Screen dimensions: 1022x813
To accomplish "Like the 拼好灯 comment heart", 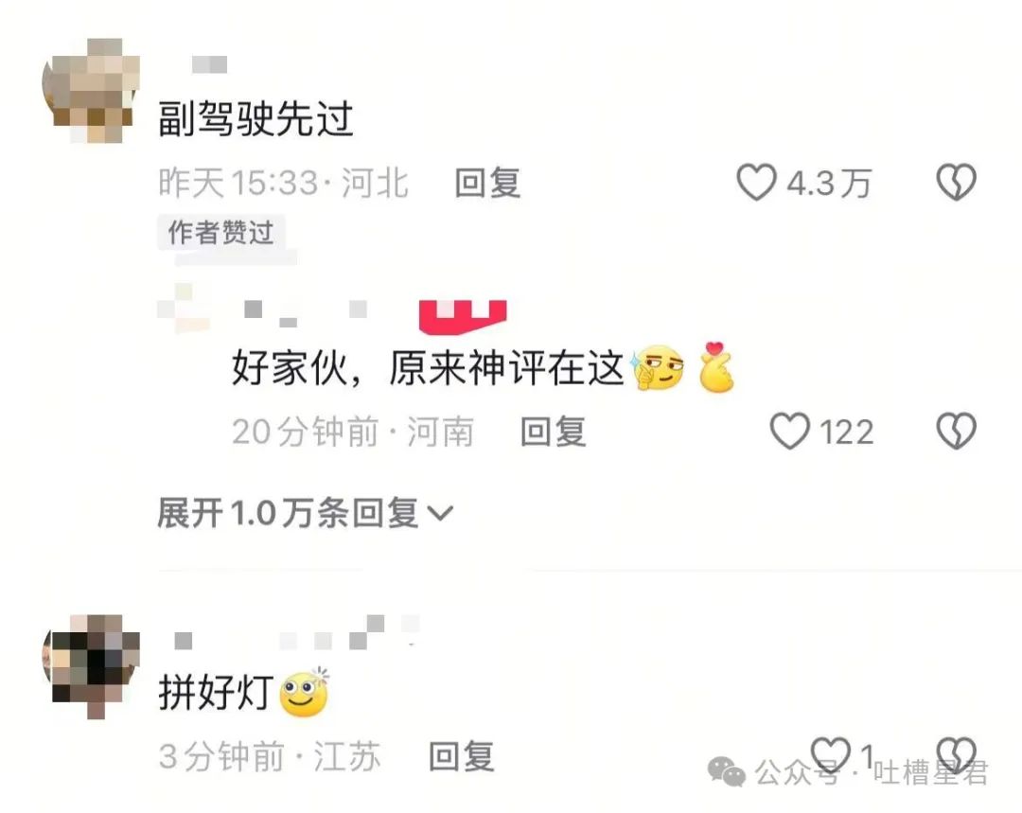I will [x=830, y=755].
